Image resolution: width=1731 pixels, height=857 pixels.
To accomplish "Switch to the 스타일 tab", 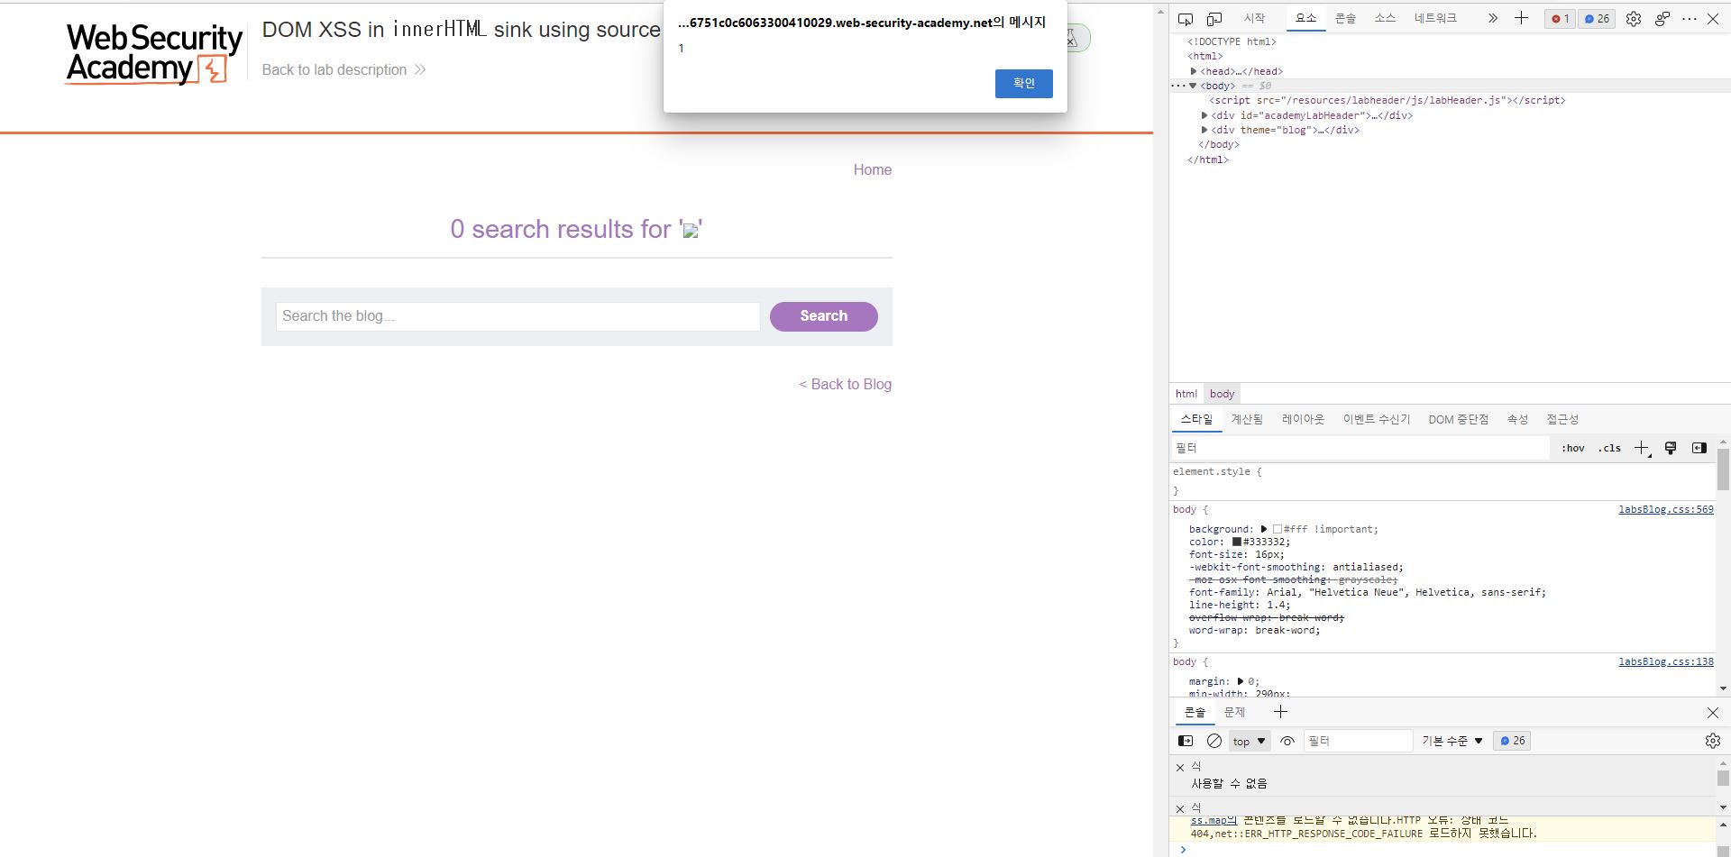I will (x=1196, y=419).
